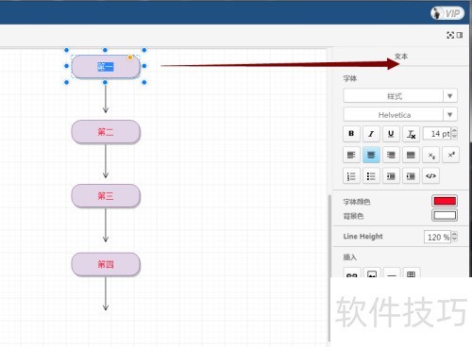Toggle italic text formatting
The height and width of the screenshot is (347, 472).
click(x=371, y=134)
